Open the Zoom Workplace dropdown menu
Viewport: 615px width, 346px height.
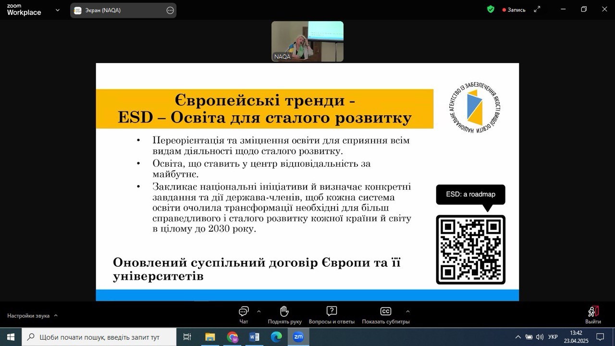point(58,10)
